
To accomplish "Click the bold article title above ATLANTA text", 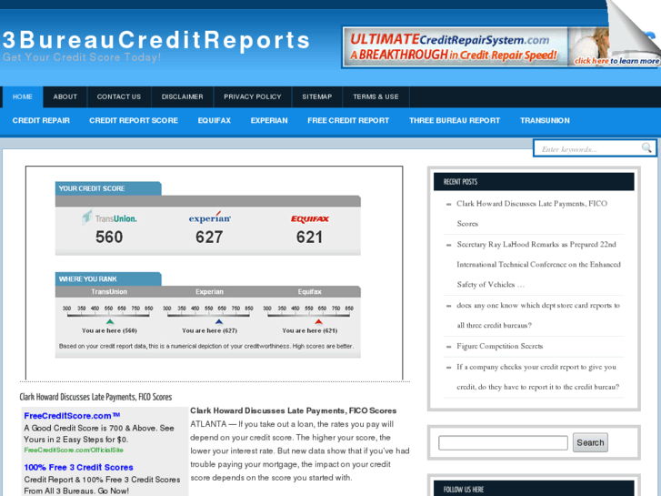I will tap(293, 410).
